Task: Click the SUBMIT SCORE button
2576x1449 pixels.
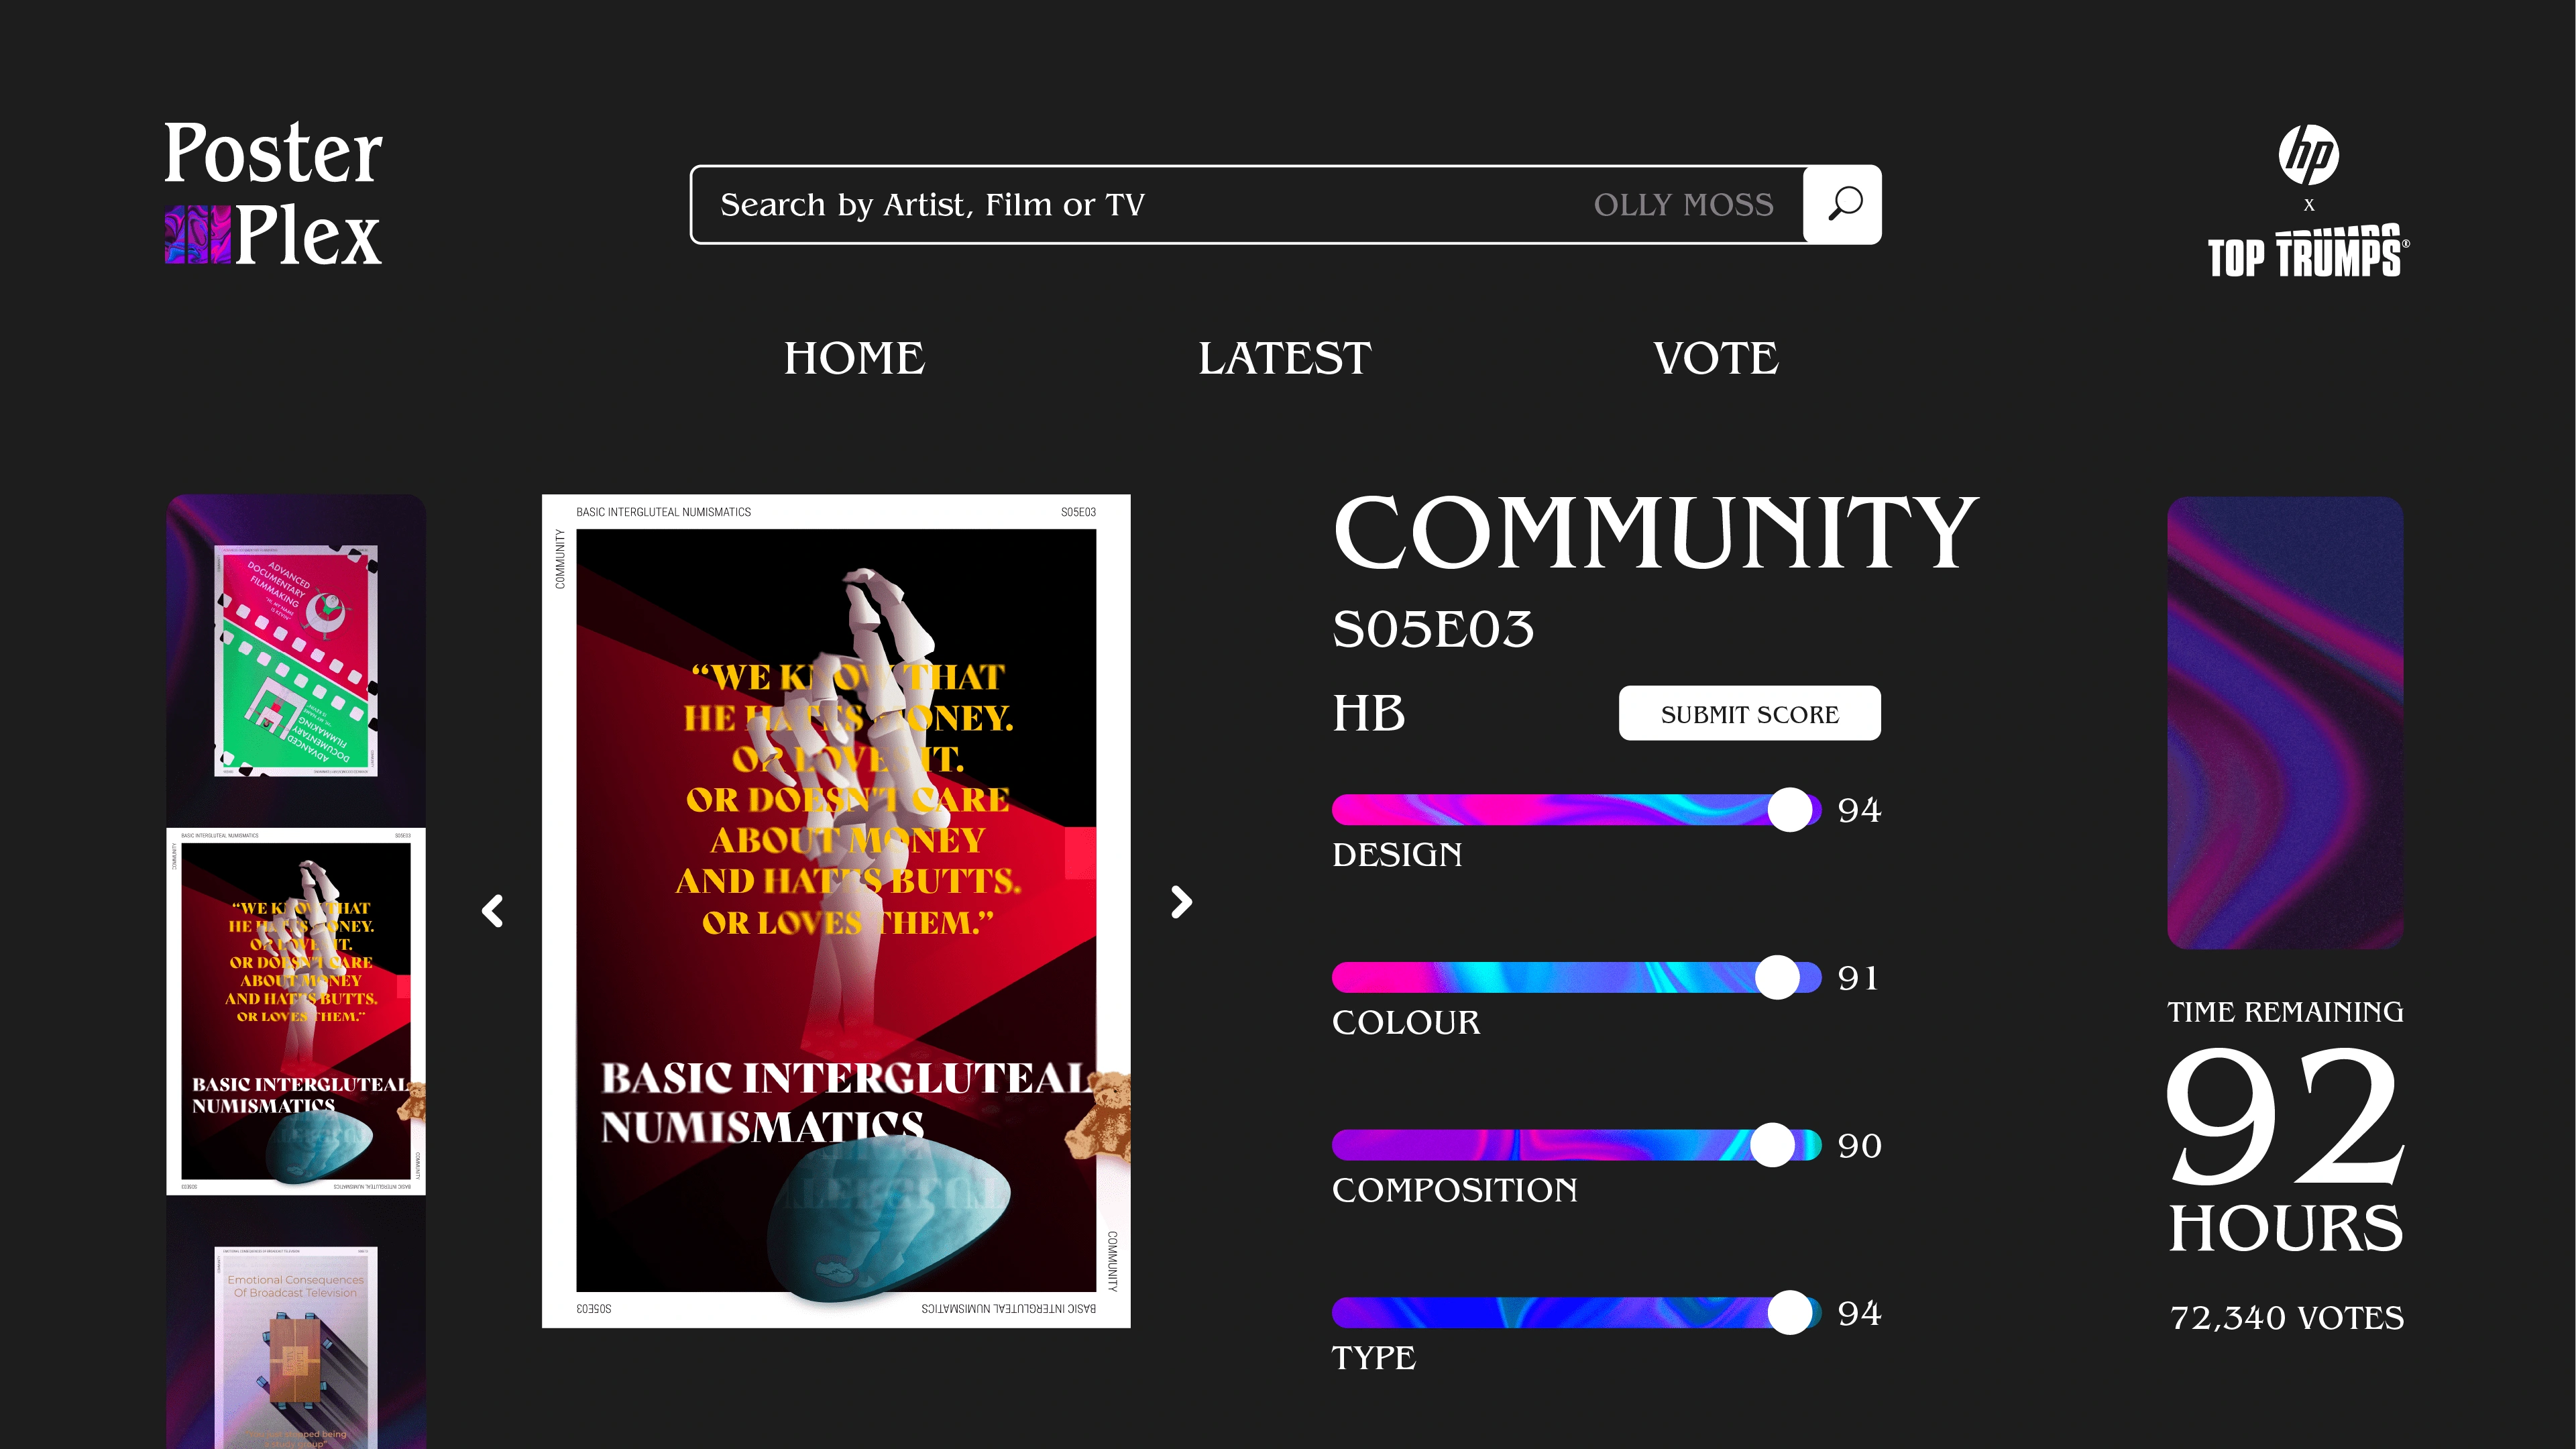Action: tap(1750, 714)
